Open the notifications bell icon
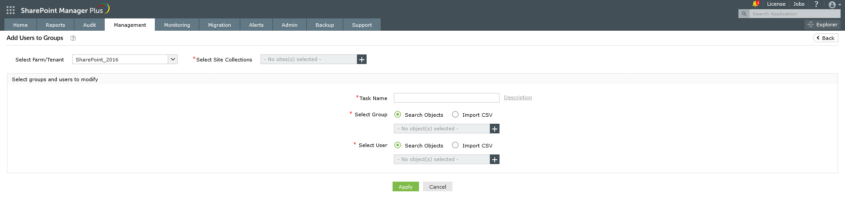Image resolution: width=845 pixels, height=215 pixels. point(755,4)
